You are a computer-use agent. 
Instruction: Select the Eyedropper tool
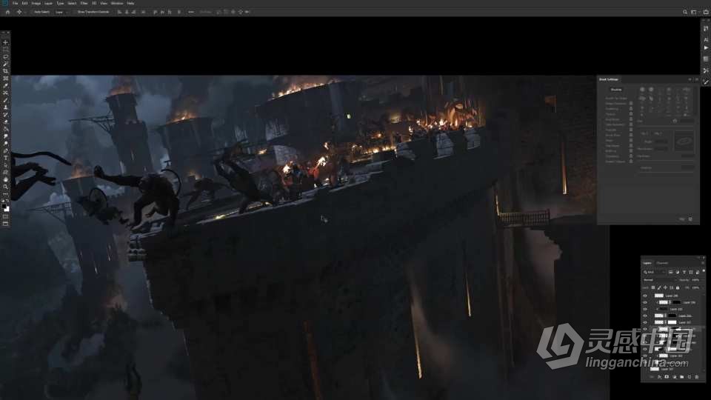pyautogui.click(x=5, y=85)
